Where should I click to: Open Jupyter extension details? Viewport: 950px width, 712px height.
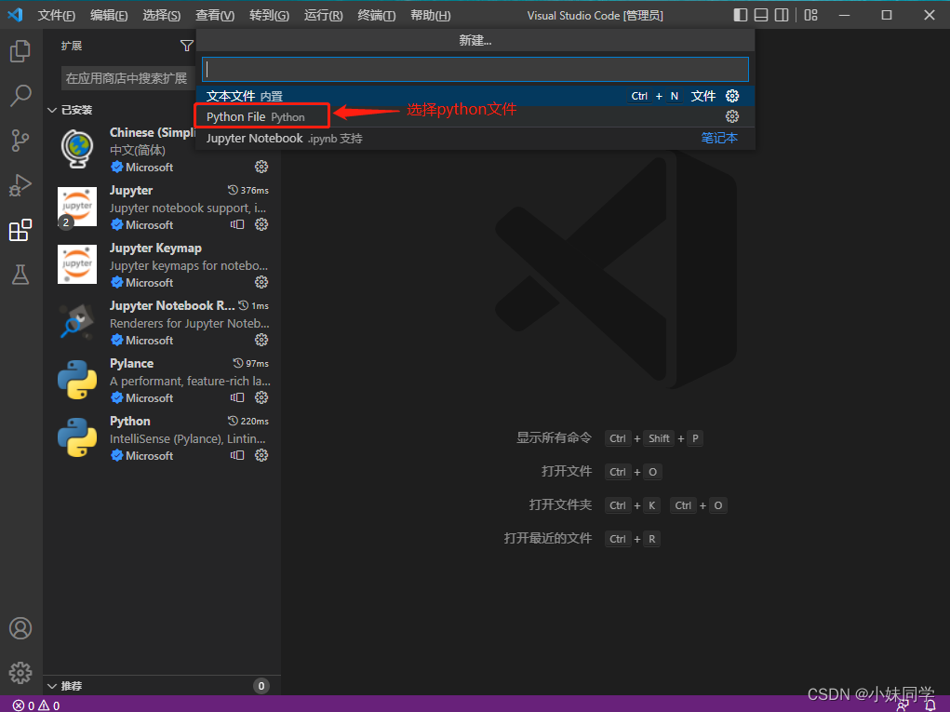click(163, 208)
